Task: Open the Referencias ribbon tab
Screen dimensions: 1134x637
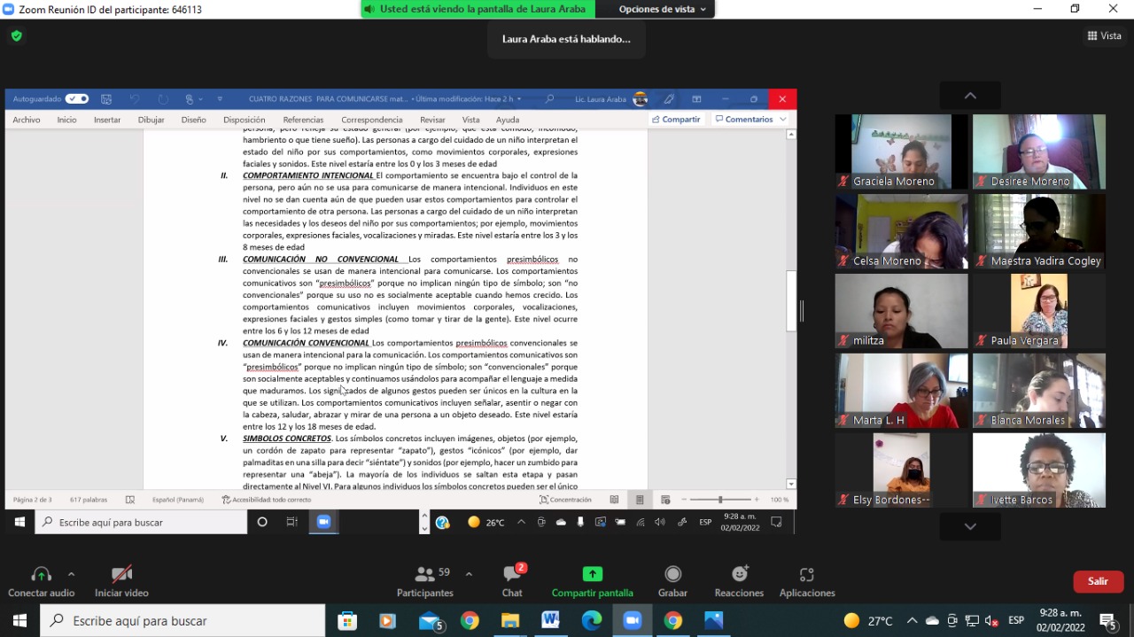Action: (303, 120)
